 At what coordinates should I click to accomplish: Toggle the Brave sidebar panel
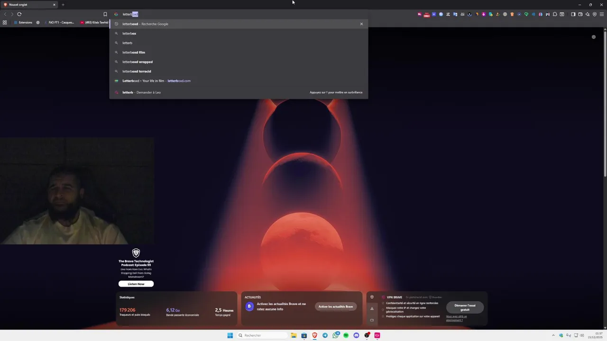(x=573, y=14)
